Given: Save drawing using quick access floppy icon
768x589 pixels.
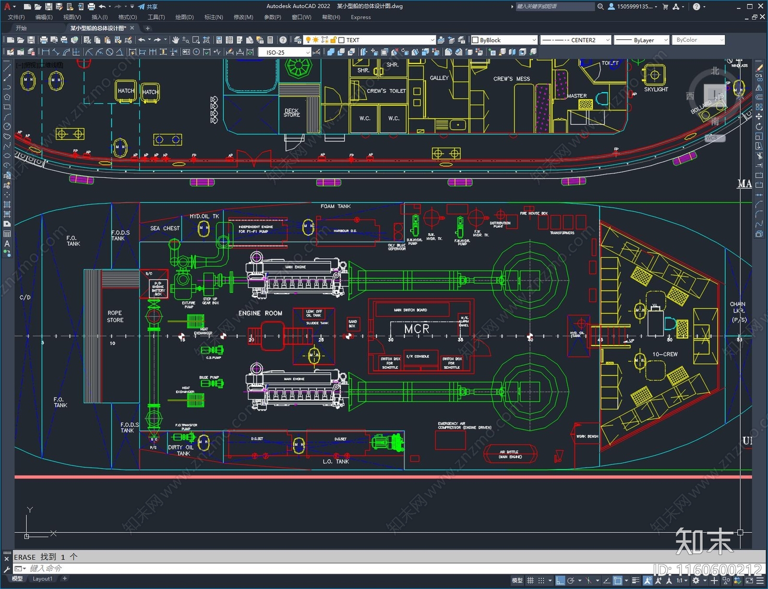Looking at the screenshot, I should (48, 6).
